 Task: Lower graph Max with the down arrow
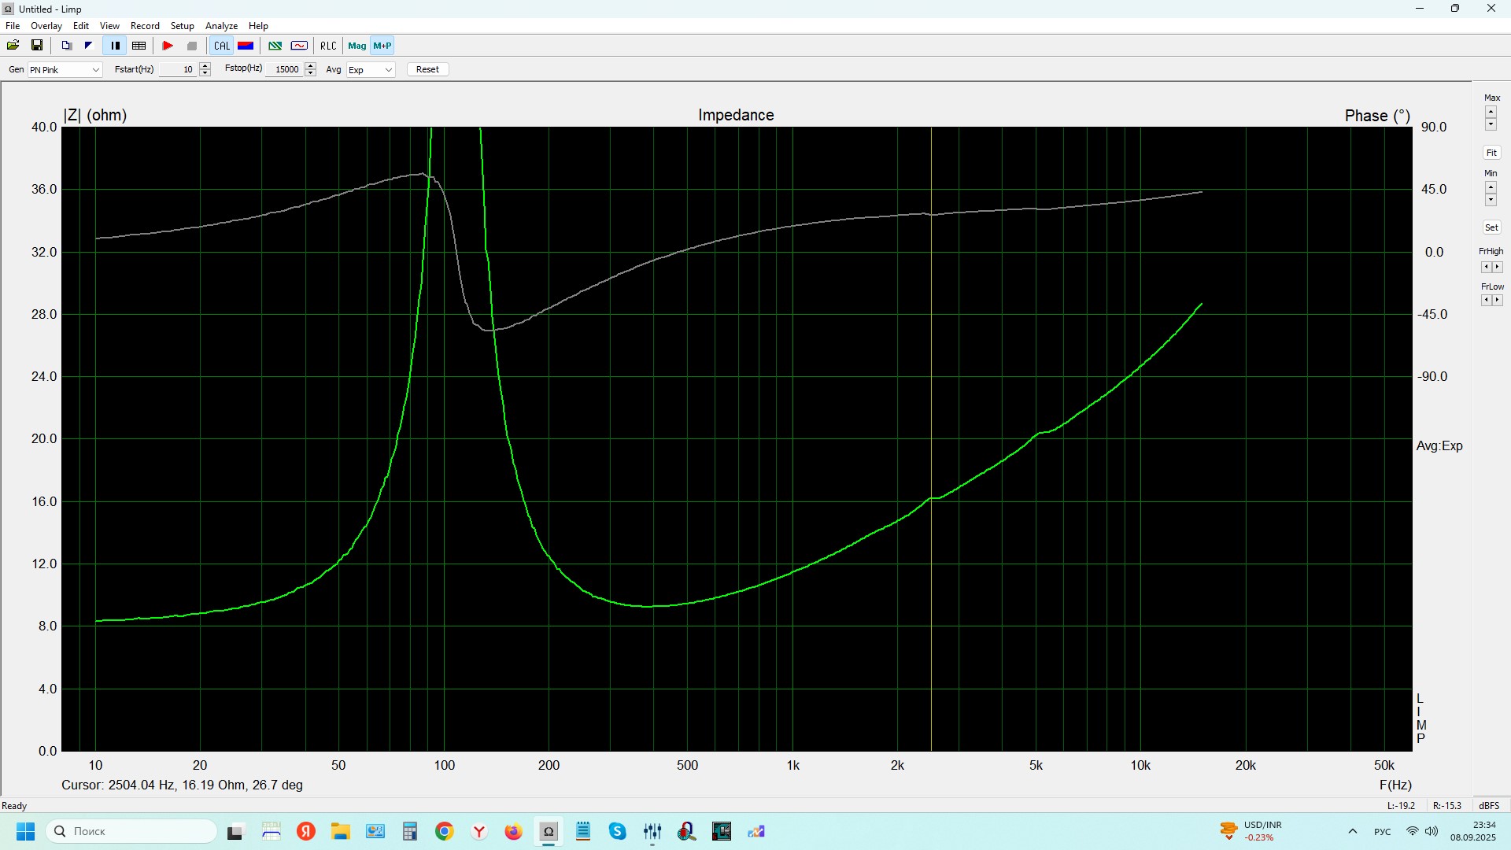[1491, 124]
